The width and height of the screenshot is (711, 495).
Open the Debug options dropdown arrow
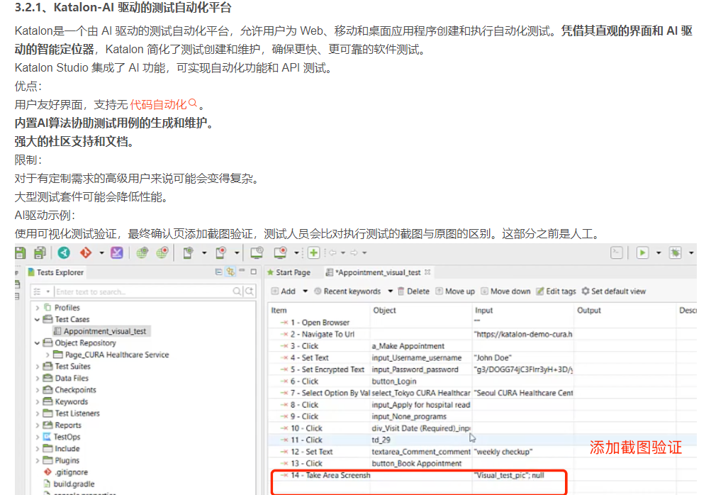[691, 252]
